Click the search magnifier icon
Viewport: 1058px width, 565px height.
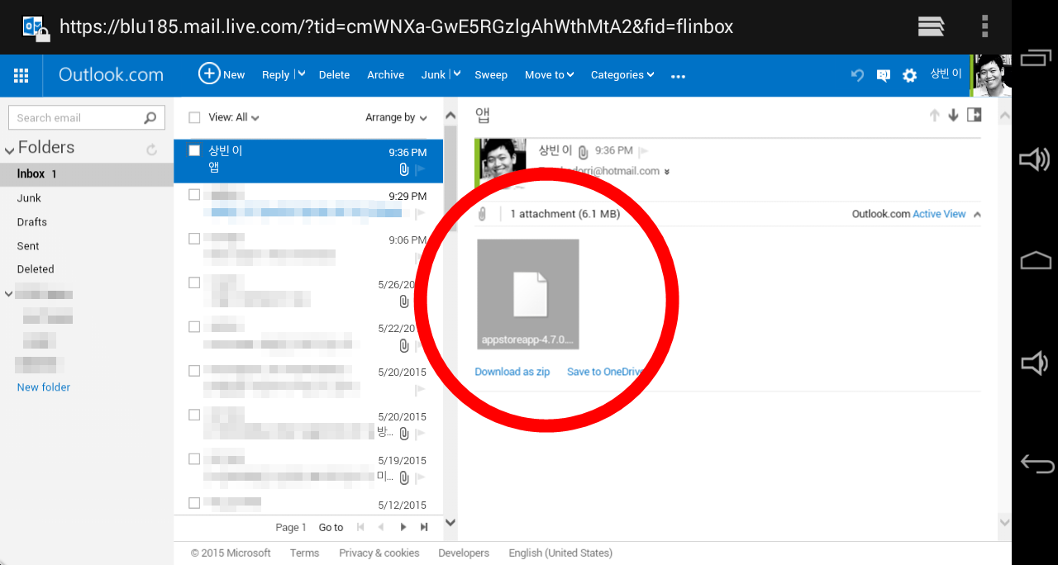[x=150, y=118]
